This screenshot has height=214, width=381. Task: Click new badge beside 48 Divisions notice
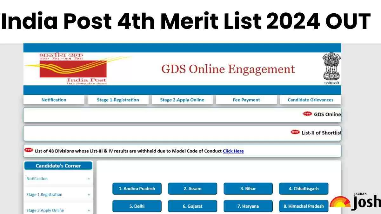29,150
